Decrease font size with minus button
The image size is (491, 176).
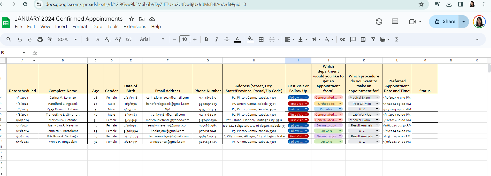pos(174,39)
